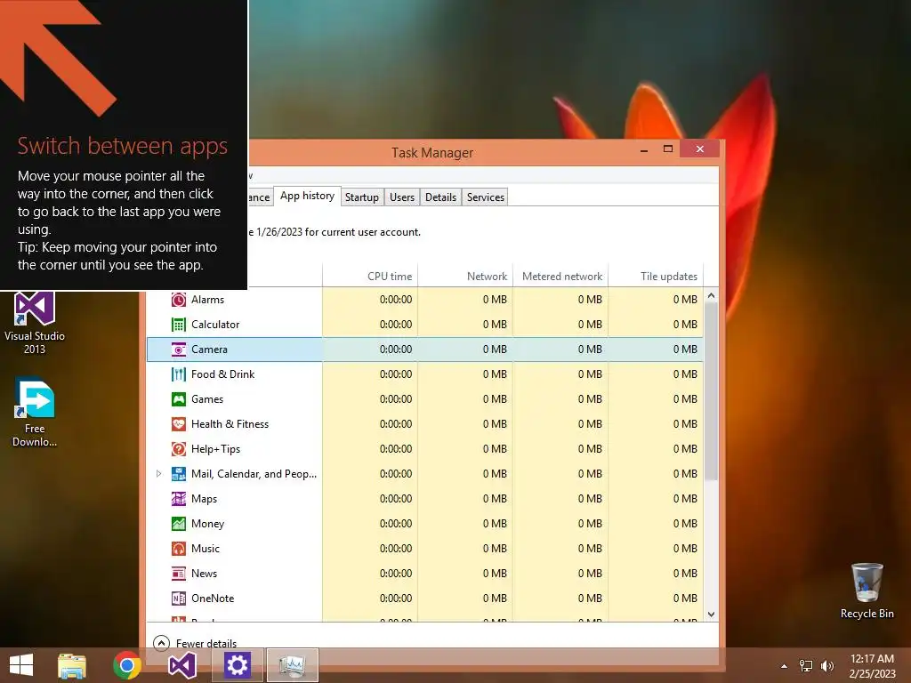The image size is (911, 683).
Task: Select the Food & Drink row
Action: pos(424,374)
